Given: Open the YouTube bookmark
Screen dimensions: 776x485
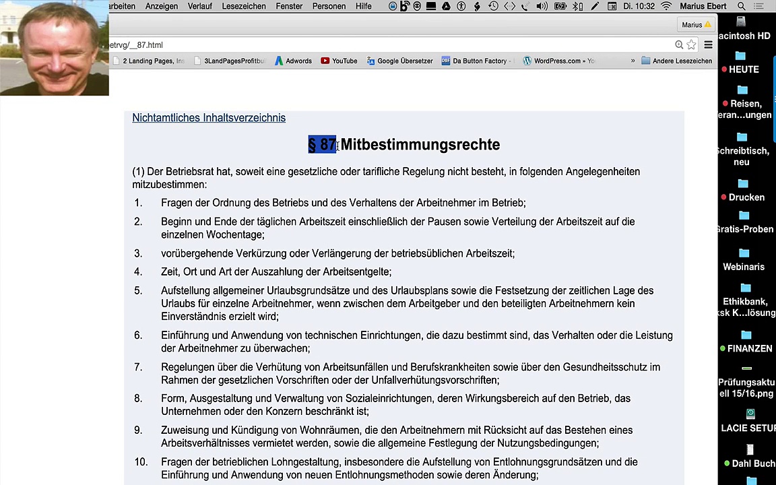Looking at the screenshot, I should pos(339,61).
